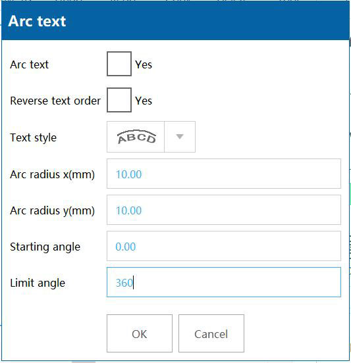351x363 pixels.
Task: Click the curved ABCD text style preview icon
Action: coord(136,137)
